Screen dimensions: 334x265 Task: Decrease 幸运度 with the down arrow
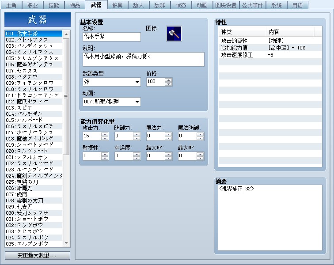[x=137, y=158]
